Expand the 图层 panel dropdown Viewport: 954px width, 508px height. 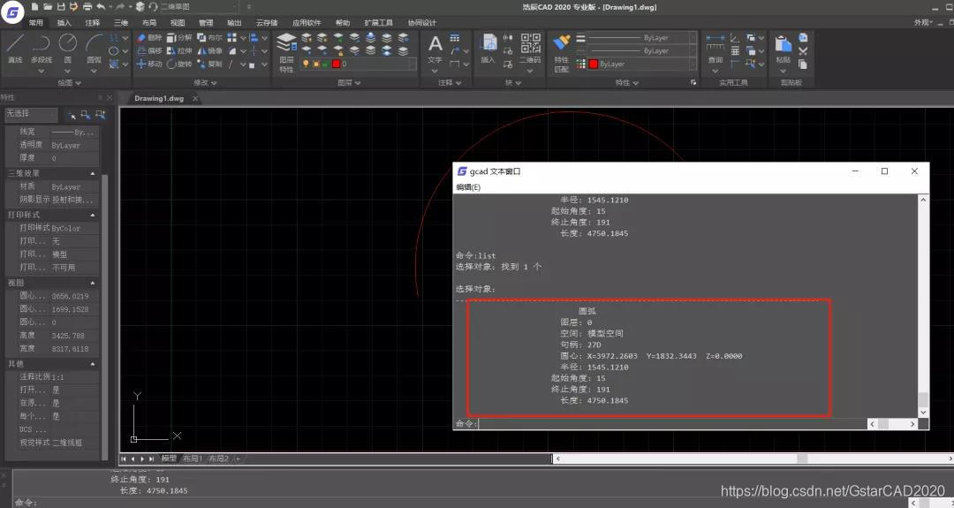coord(349,83)
